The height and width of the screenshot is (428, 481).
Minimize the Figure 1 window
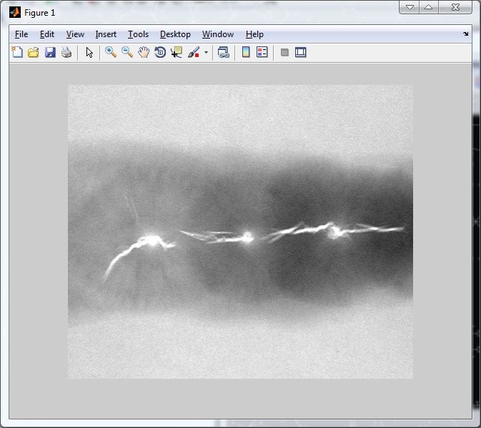[410, 7]
